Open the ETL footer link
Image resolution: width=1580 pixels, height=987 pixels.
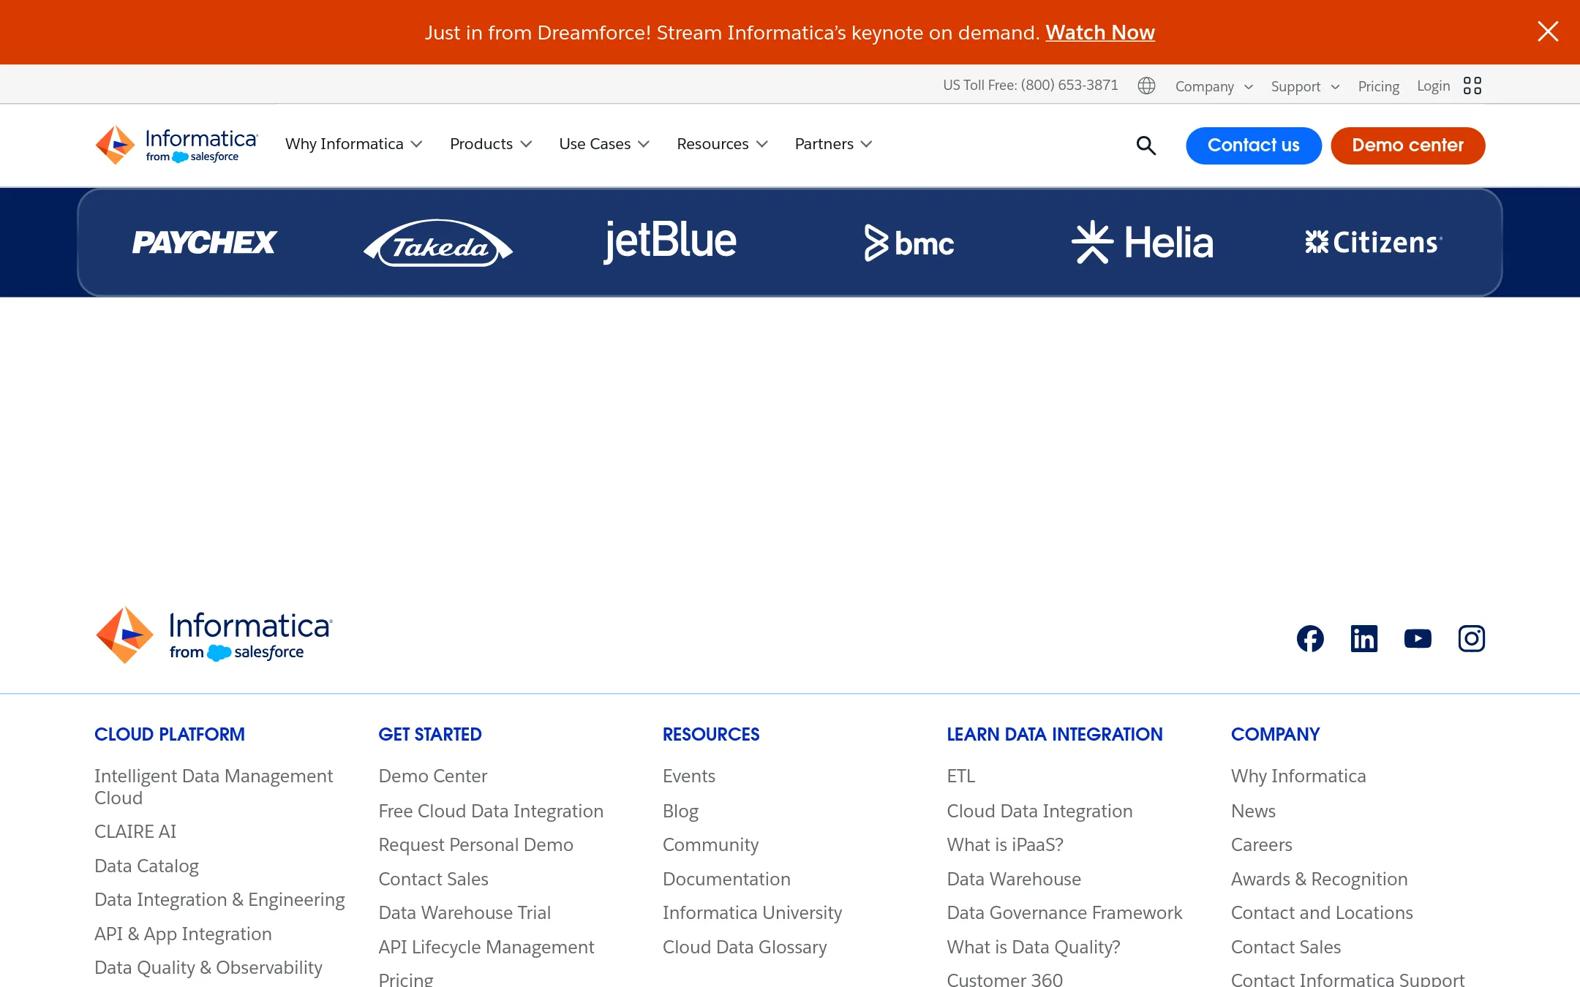(x=960, y=776)
